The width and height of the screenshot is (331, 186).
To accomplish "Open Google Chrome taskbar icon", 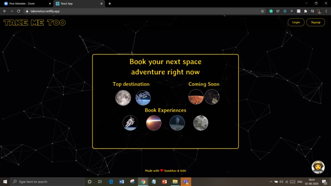I will [143, 181].
